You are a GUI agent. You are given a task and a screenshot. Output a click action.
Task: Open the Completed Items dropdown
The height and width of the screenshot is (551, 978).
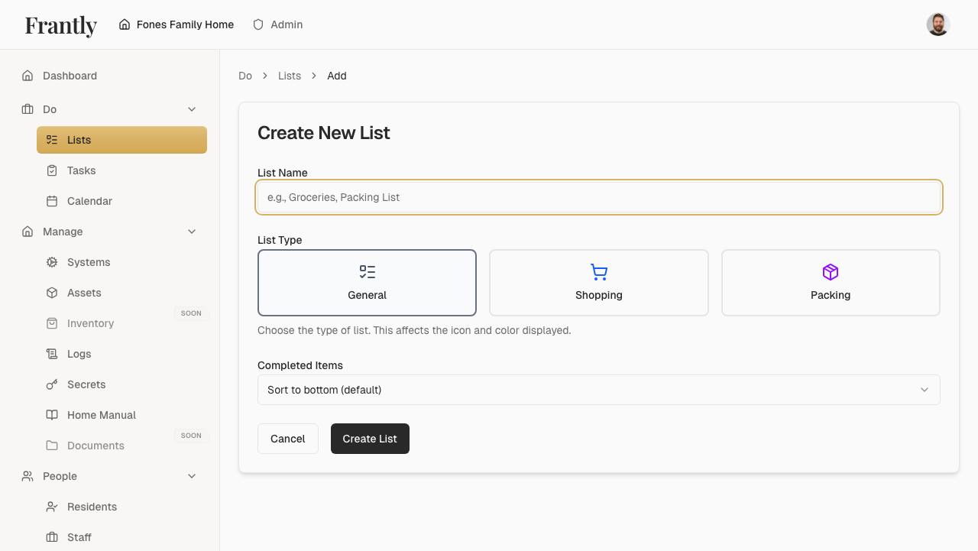point(599,390)
